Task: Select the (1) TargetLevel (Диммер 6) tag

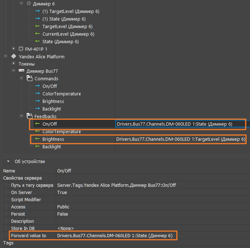Action: (x=71, y=12)
